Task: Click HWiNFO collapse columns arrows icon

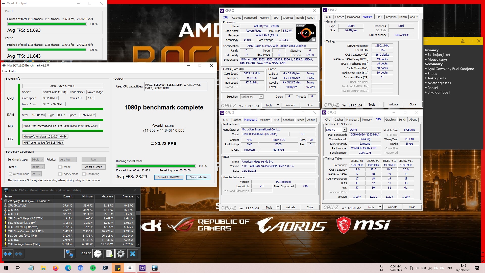Action: pos(18,254)
